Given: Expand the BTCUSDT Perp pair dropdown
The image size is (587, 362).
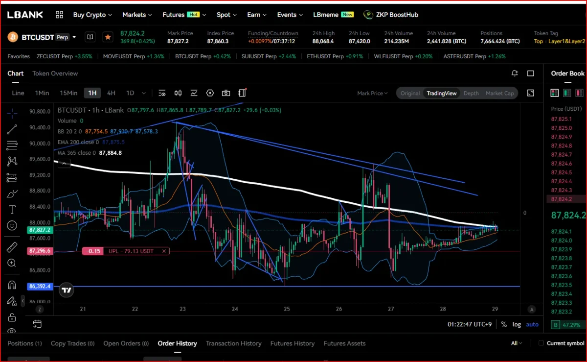Looking at the screenshot, I should tap(74, 37).
